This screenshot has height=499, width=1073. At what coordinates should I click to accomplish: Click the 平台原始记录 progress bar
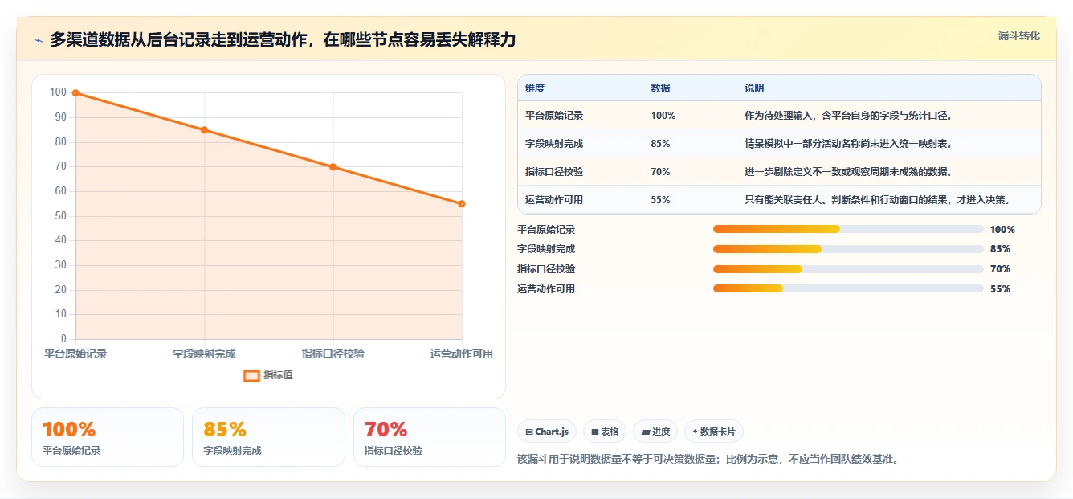[848, 229]
